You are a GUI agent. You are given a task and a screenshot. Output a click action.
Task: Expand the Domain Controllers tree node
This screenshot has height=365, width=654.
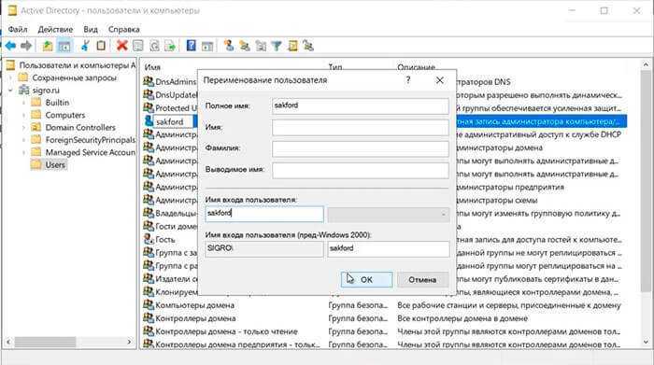23,128
